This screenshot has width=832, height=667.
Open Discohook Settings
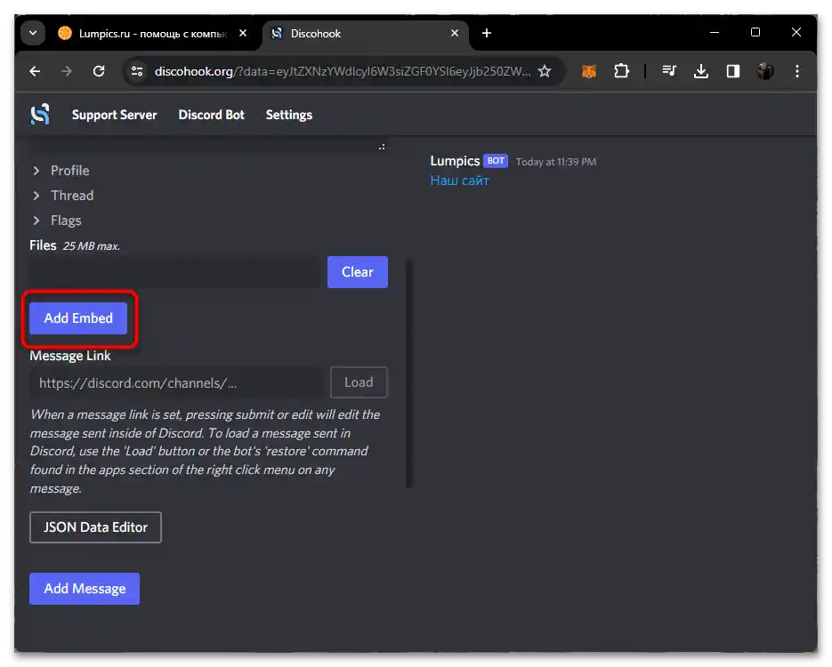tap(288, 115)
